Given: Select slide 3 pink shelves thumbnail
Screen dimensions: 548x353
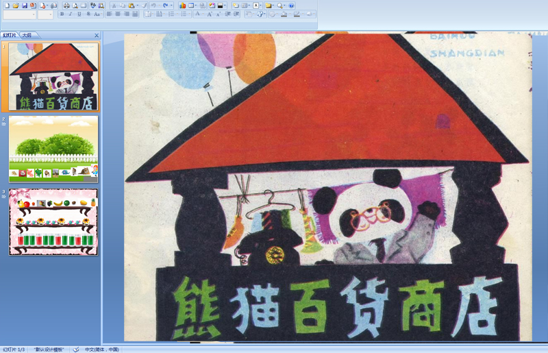Looking at the screenshot, I should click(53, 222).
